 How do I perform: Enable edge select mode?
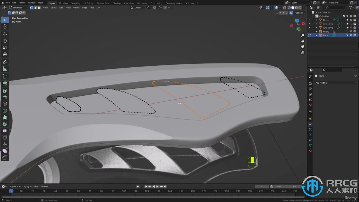coord(35,8)
